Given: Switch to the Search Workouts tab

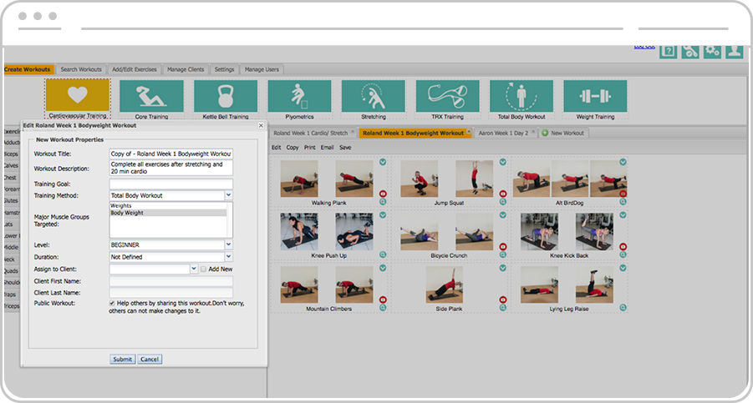Looking at the screenshot, I should tap(81, 69).
